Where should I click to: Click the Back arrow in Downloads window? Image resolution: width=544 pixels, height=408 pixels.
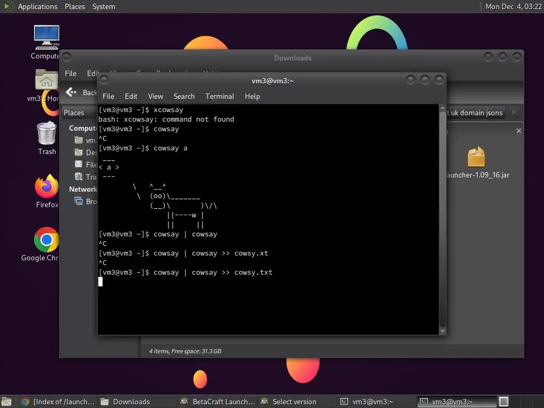pos(71,92)
